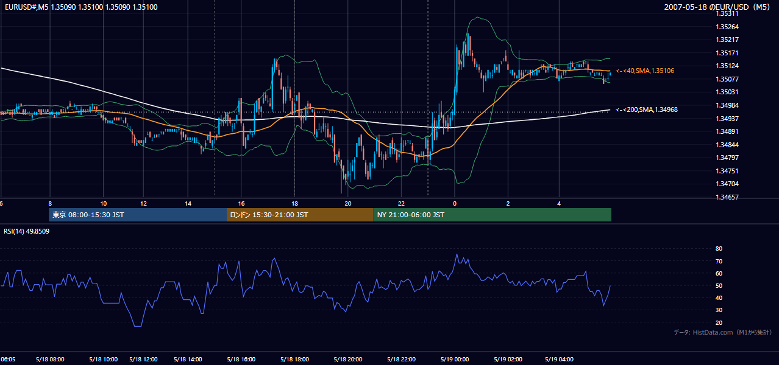The width and height of the screenshot is (779, 365).
Task: Click price scale value 1.34657
Action: click(727, 197)
